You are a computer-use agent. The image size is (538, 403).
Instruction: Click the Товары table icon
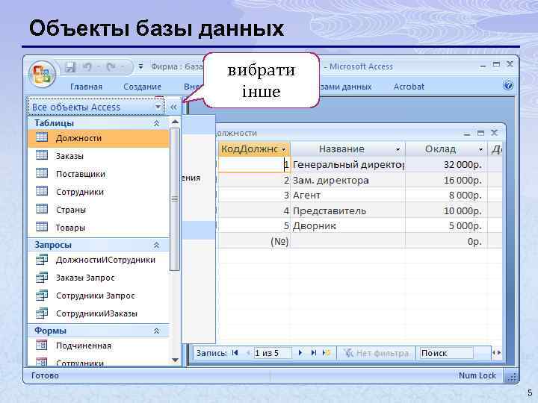point(42,227)
